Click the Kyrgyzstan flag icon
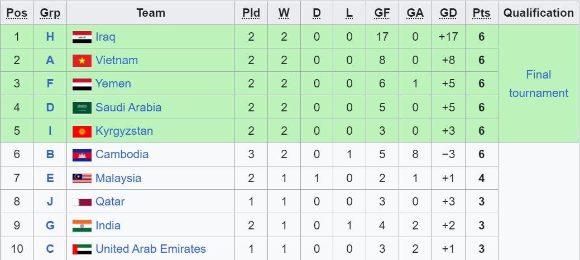The image size is (580, 260). point(82,131)
